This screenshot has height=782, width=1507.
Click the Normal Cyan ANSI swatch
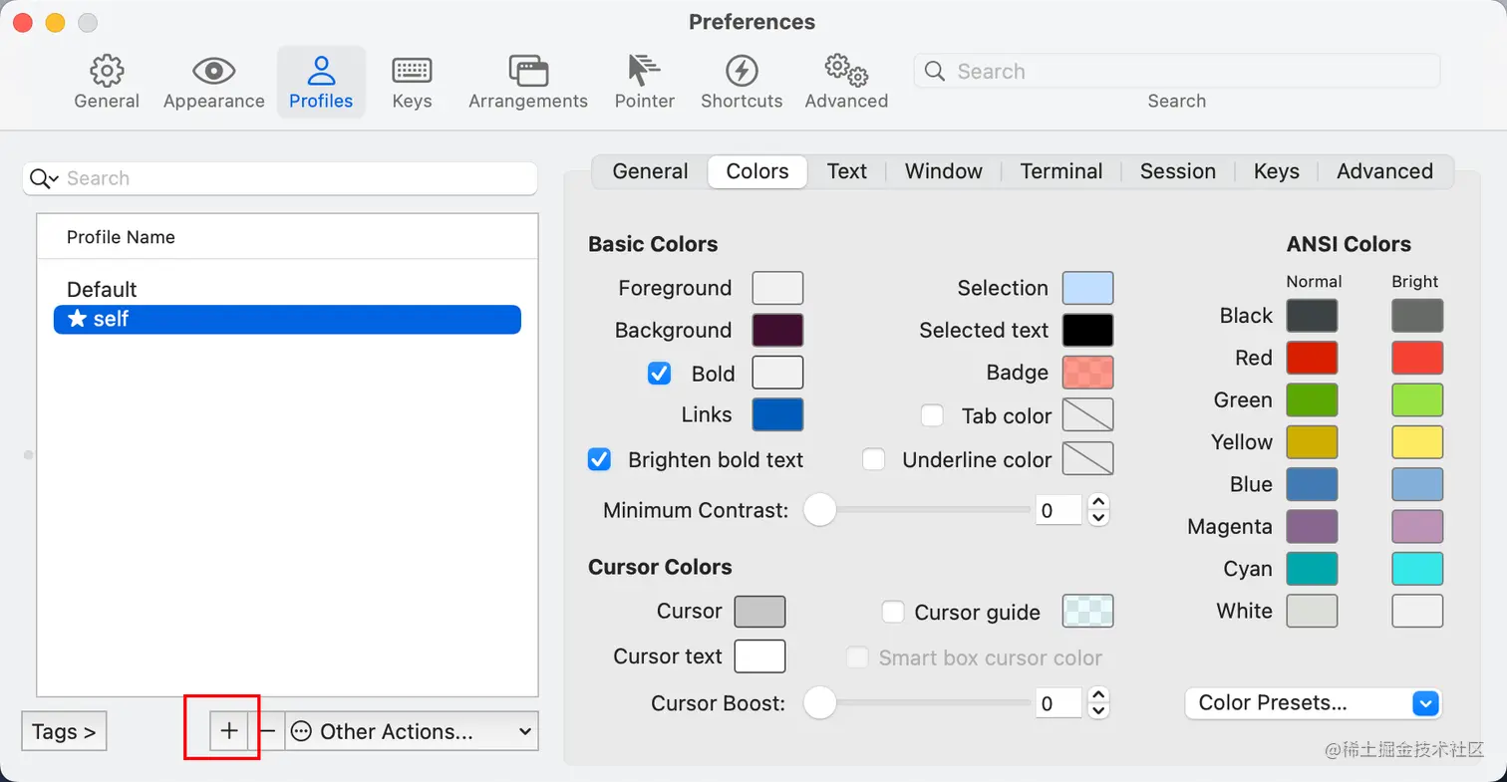(x=1312, y=569)
